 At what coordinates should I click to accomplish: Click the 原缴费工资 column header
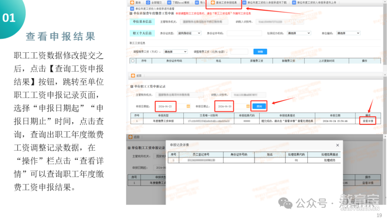pyautogui.click(x=257, y=61)
